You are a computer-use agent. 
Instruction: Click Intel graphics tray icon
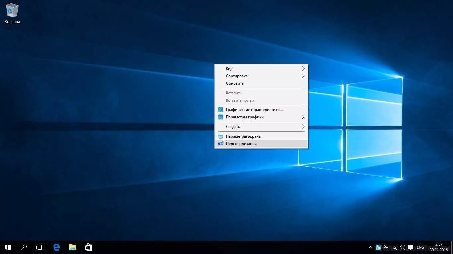(x=379, y=247)
